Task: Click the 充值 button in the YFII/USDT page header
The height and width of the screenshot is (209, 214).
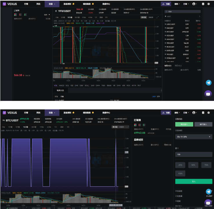Action: pyautogui.click(x=166, y=4)
